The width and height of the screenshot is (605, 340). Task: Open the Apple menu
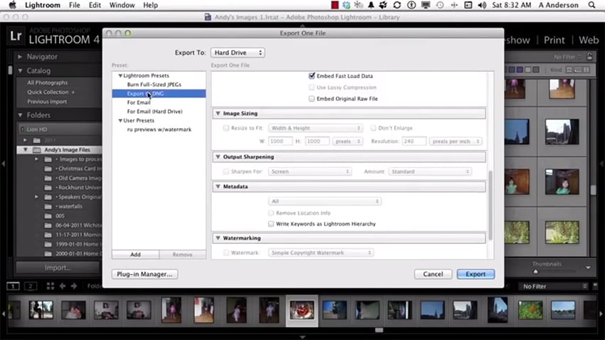(x=12, y=5)
